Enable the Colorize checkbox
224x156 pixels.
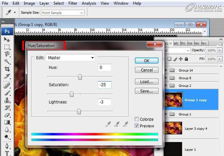(137, 119)
